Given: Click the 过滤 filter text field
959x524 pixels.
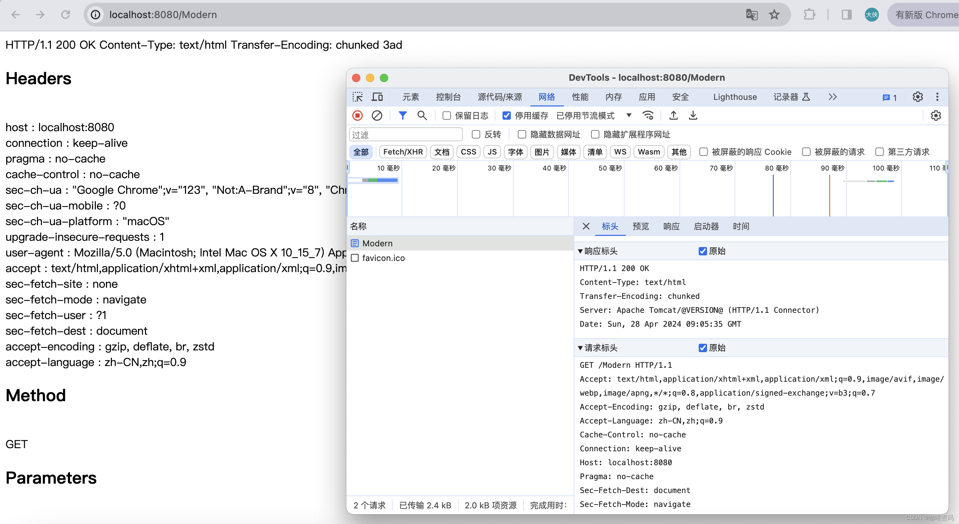Looking at the screenshot, I should 406,135.
